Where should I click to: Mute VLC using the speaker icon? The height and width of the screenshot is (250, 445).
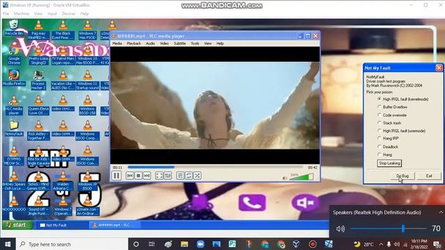(284, 178)
